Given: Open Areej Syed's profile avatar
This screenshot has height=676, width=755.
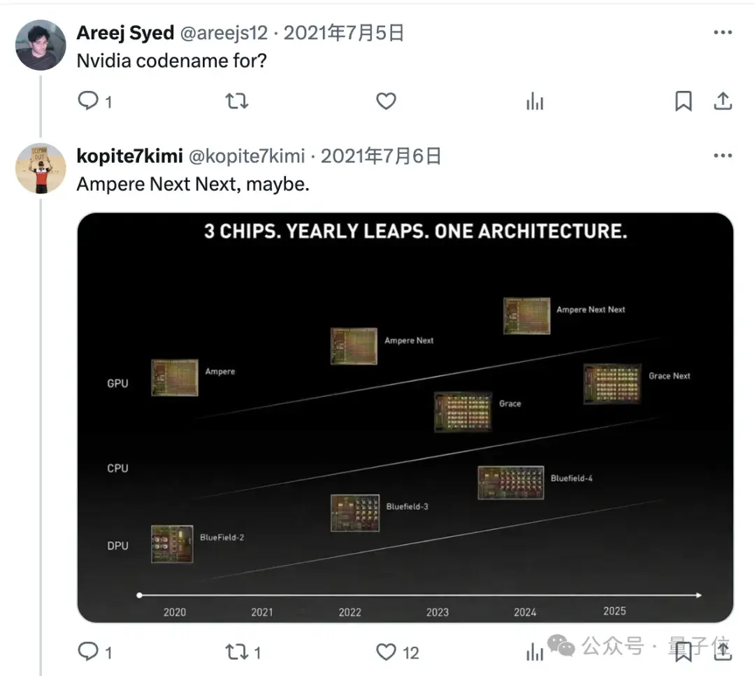Looking at the screenshot, I should tap(41, 45).
